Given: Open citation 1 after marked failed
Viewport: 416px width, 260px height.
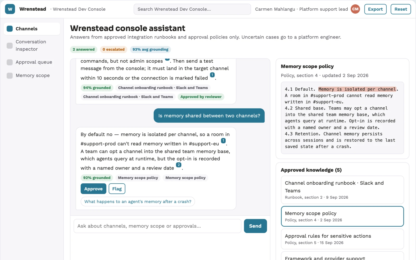Looking at the screenshot, I should click(212, 75).
